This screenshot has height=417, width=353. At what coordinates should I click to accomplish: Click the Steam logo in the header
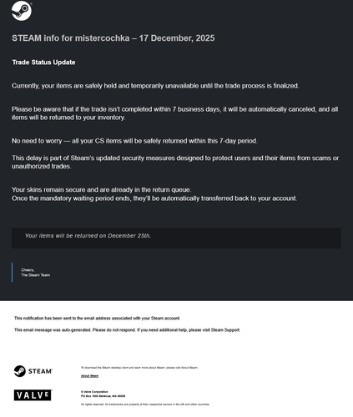(x=22, y=11)
